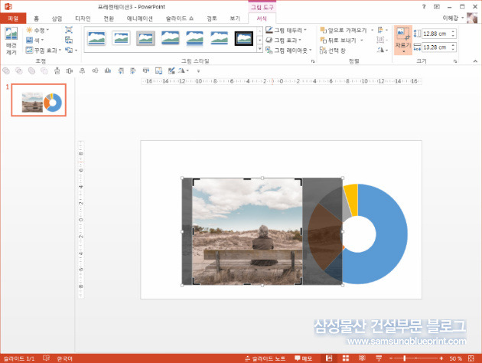The image size is (482, 363).
Task: Switch to the Insert (삽입) tab
Action: [x=57, y=18]
